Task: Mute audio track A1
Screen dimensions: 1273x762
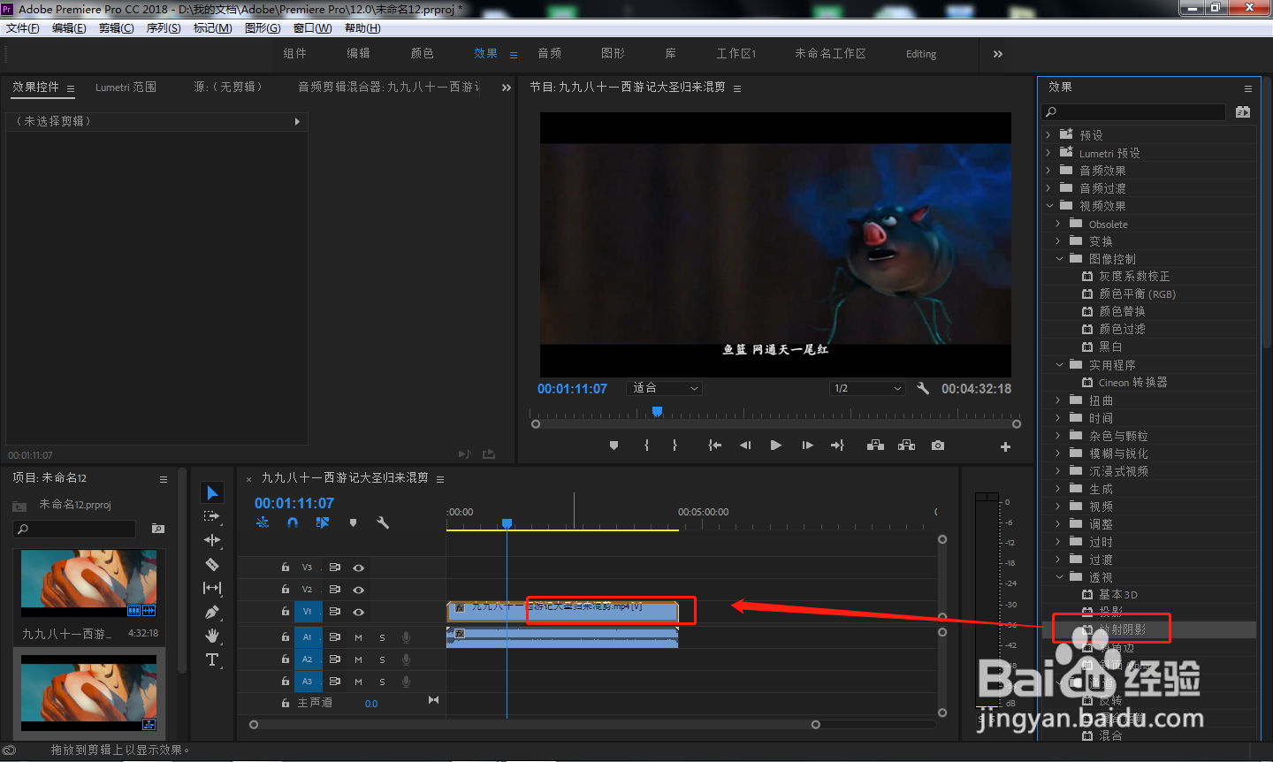Action: (358, 637)
